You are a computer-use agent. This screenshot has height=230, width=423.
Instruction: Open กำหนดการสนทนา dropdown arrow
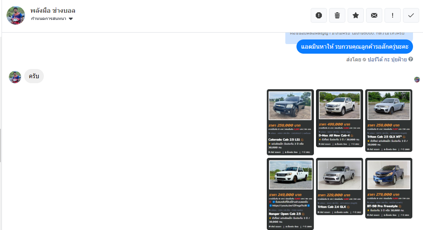click(71, 19)
